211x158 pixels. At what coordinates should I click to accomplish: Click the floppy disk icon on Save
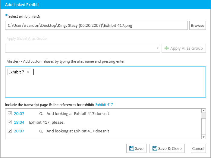[x=131, y=148]
